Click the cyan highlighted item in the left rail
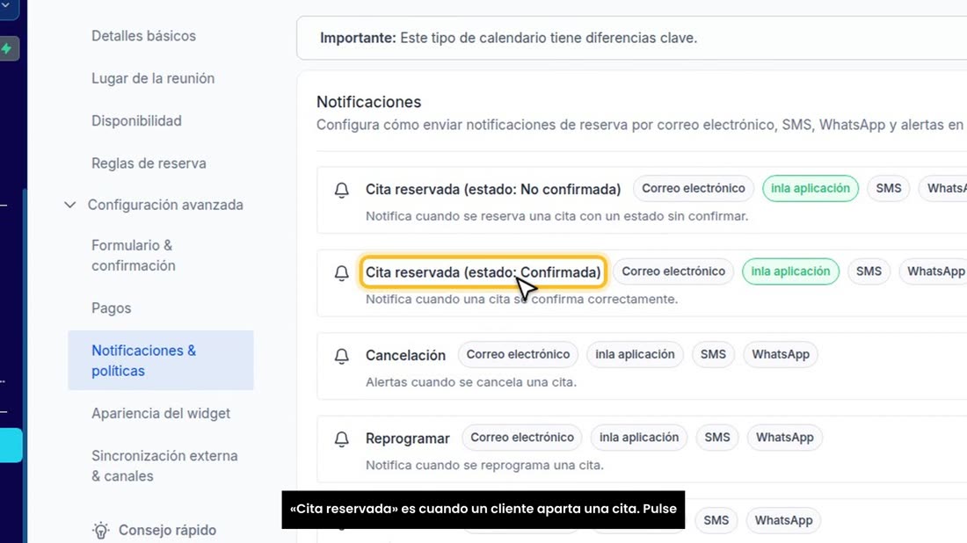 11,445
